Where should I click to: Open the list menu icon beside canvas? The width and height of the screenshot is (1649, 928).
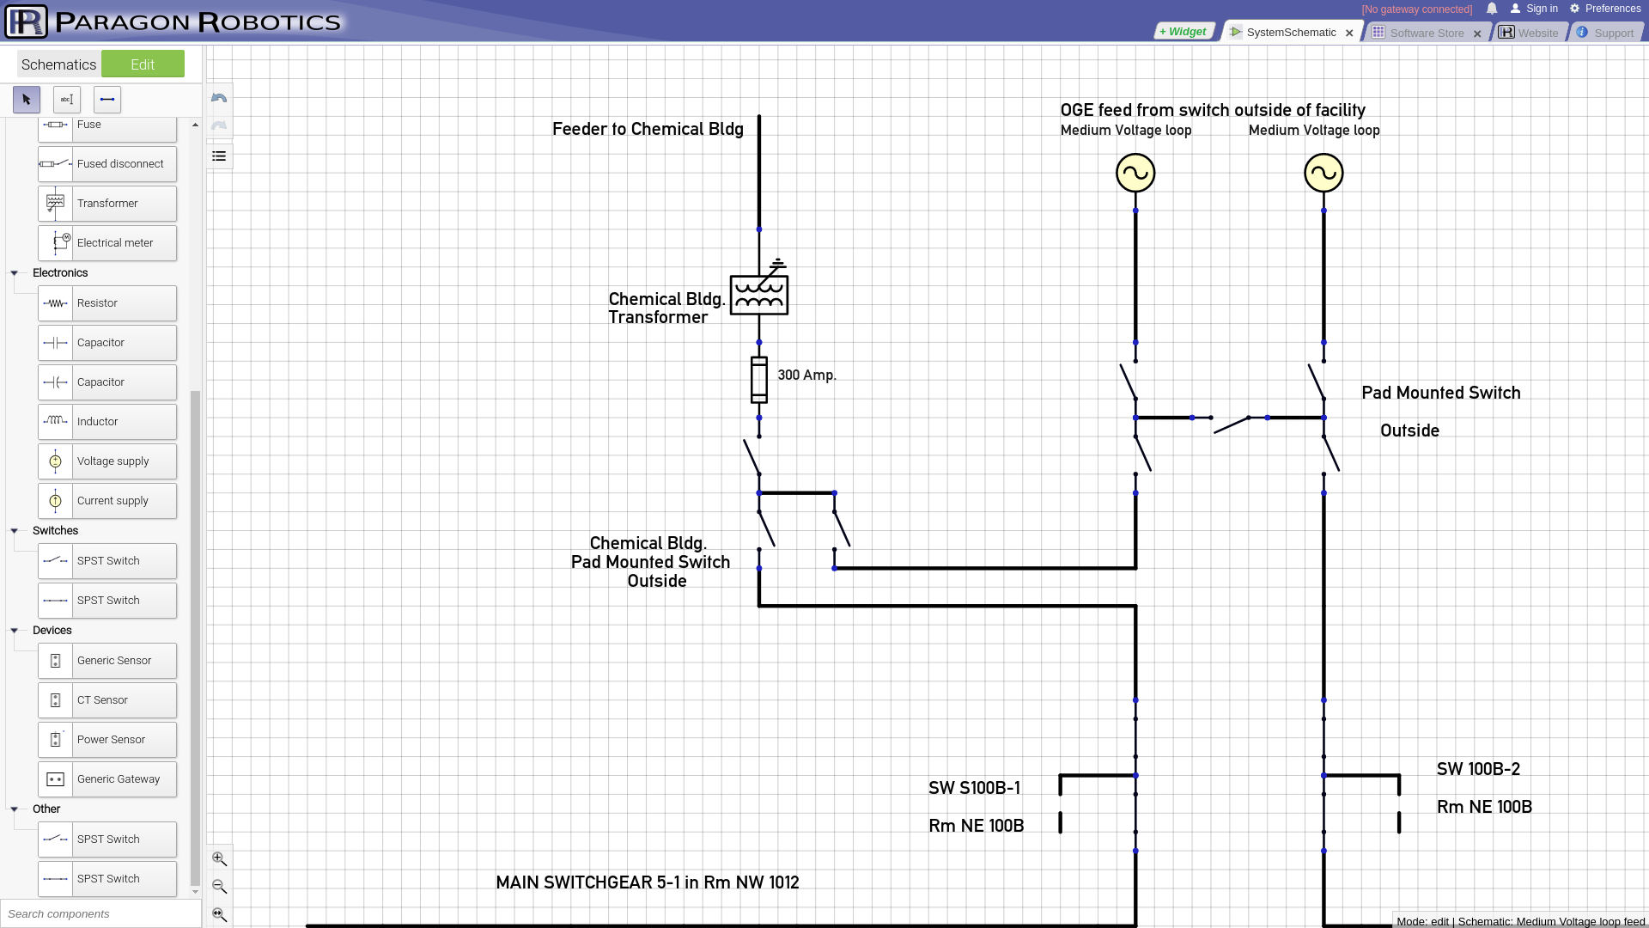tap(219, 156)
